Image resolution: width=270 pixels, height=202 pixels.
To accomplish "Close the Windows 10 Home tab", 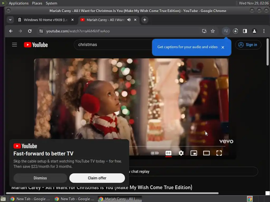I will point(73,20).
